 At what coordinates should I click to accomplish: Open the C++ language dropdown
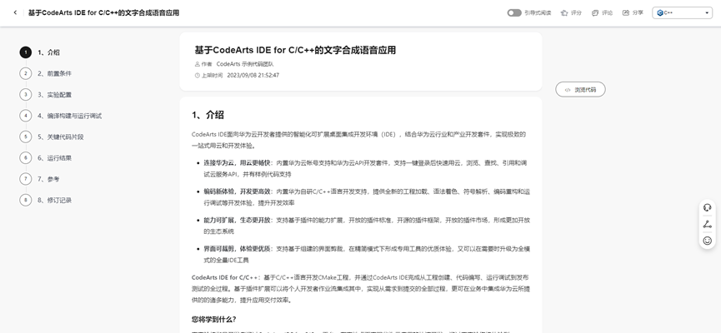[x=682, y=12]
